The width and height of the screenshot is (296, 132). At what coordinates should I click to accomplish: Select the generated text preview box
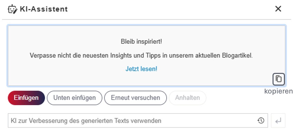(147, 56)
